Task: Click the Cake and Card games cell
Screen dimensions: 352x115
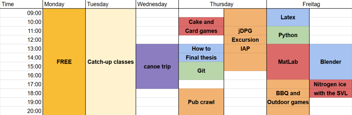Action: 201,26
